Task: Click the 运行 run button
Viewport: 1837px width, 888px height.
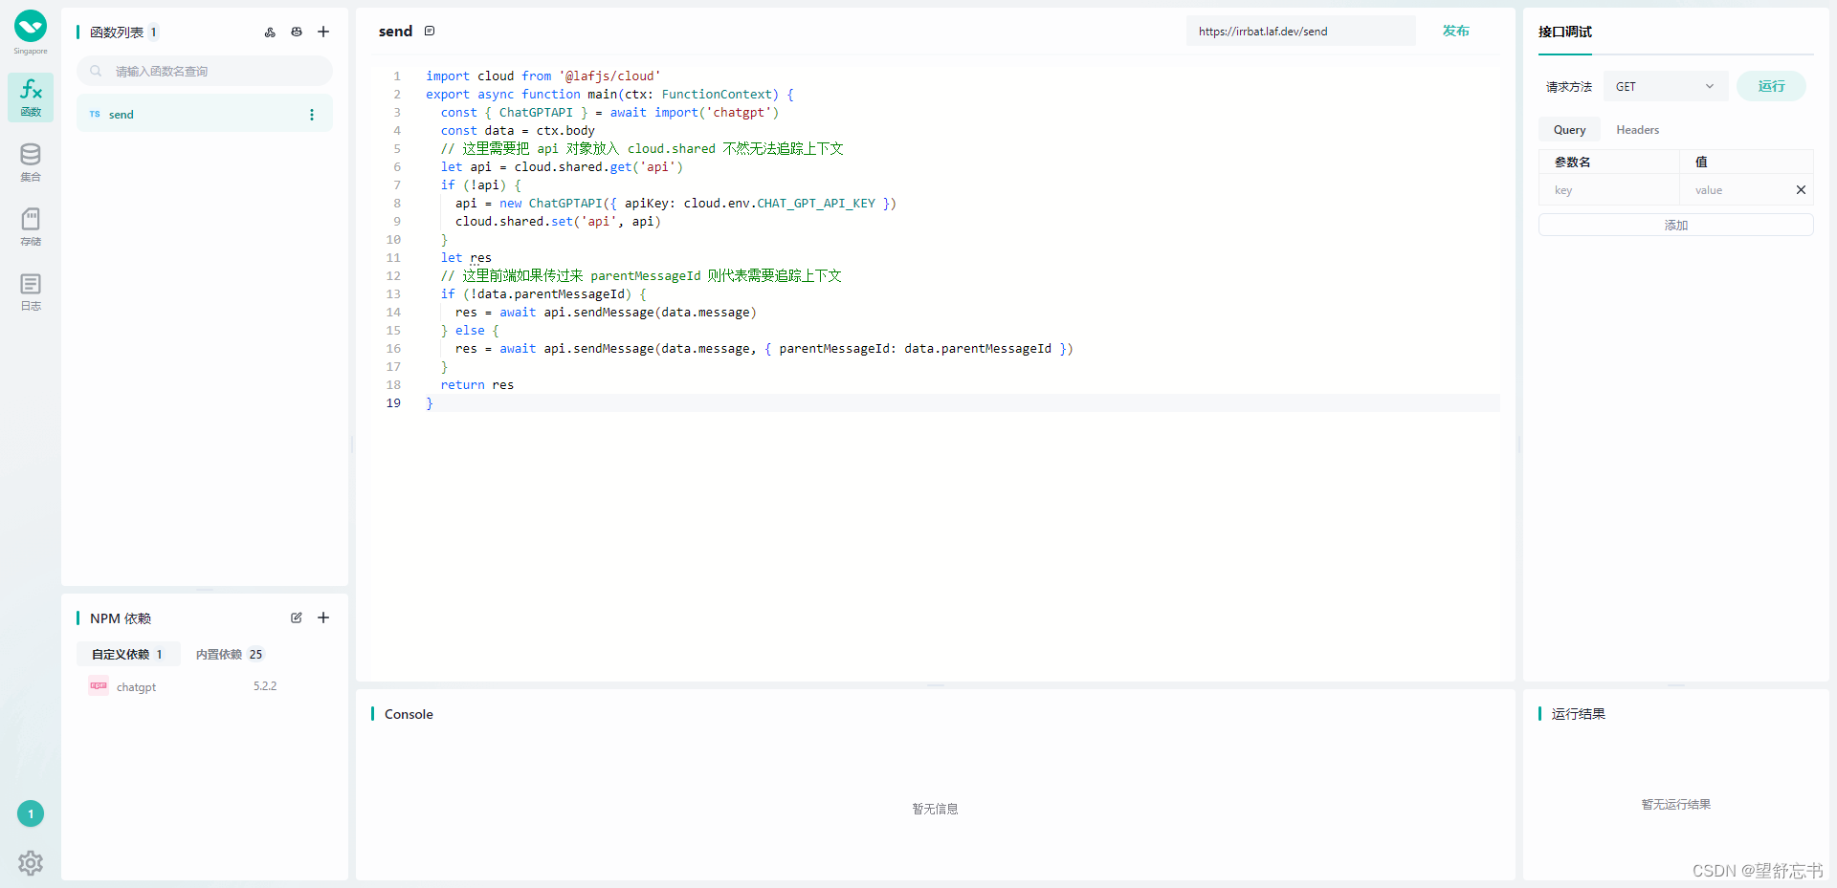Action: click(x=1771, y=86)
